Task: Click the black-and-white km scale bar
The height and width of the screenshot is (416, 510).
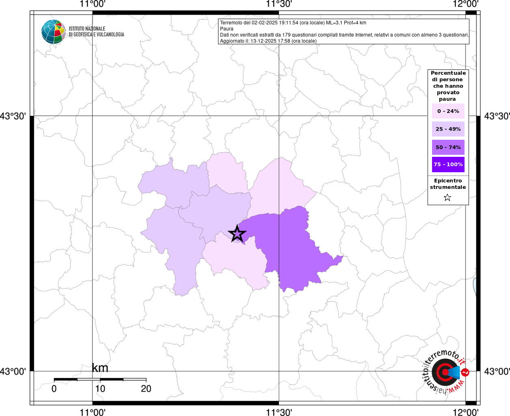Action: [100, 379]
